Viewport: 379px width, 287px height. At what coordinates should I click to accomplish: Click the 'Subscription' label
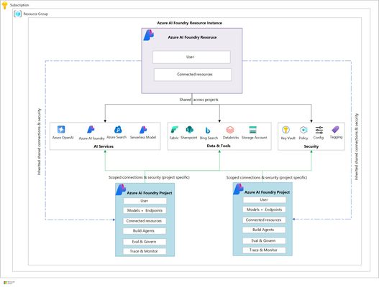[19, 5]
